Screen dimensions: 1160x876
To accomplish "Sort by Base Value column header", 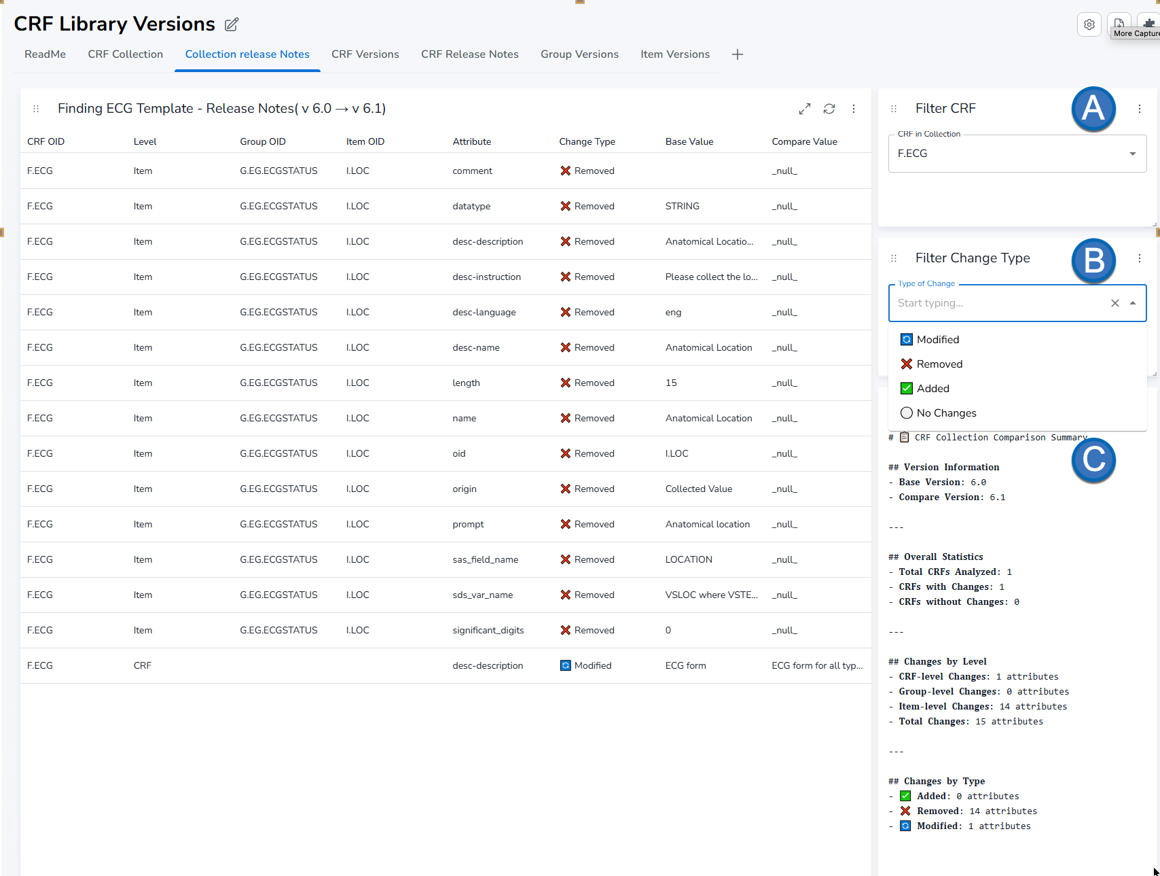I will pyautogui.click(x=689, y=141).
